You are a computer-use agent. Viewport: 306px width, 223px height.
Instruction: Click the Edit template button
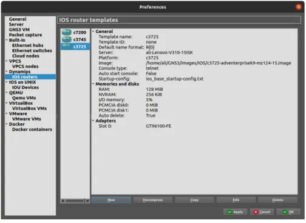(236, 200)
